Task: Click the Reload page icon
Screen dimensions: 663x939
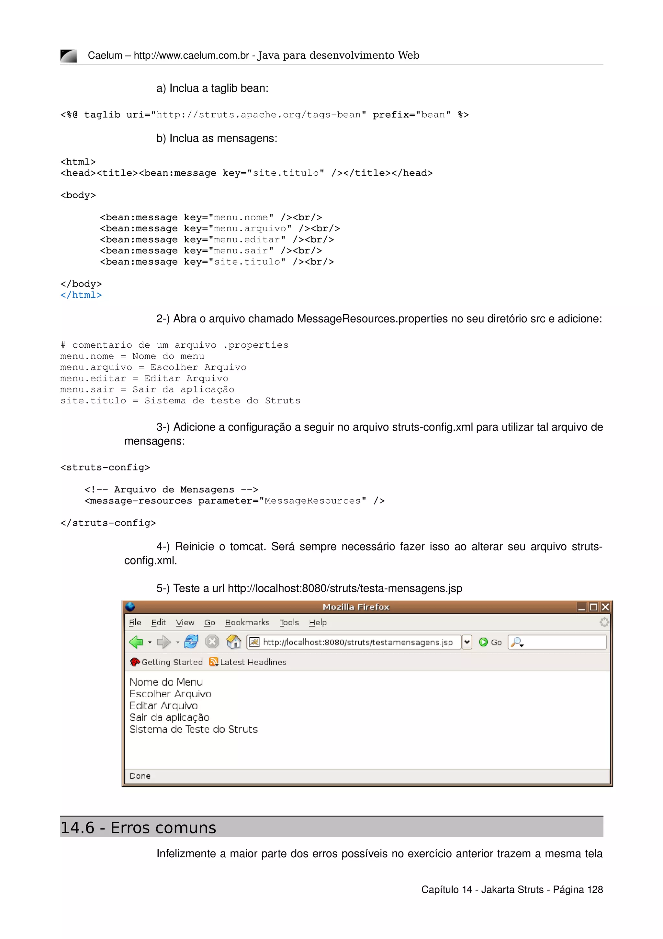Action: (x=191, y=642)
